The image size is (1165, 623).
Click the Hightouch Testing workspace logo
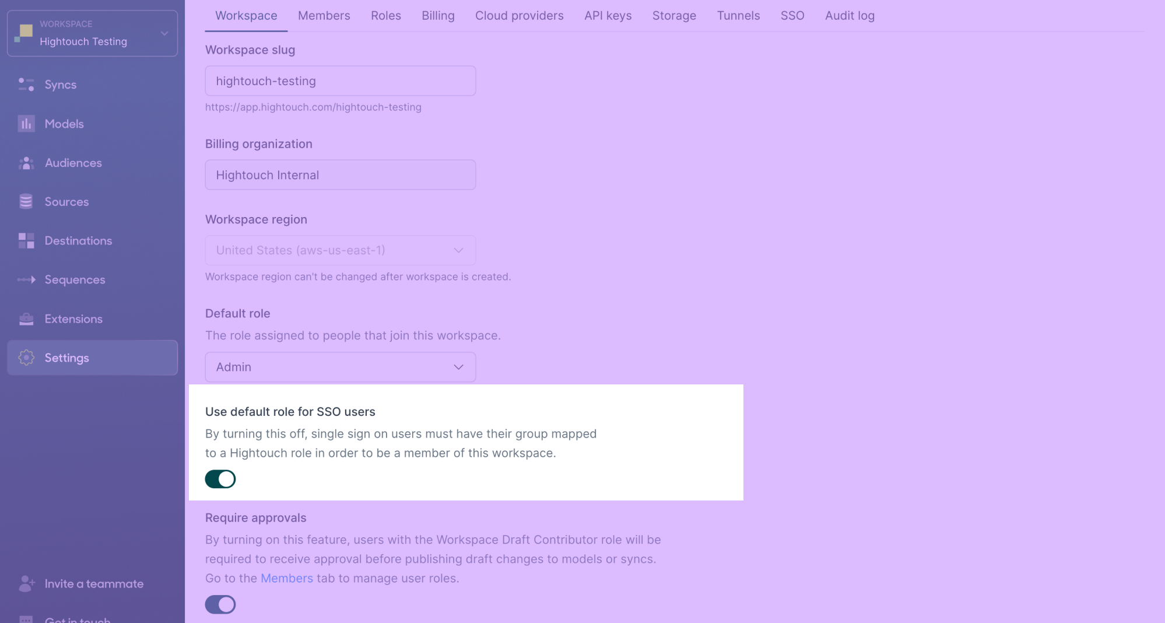[24, 33]
